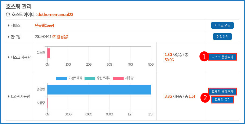Screen dimensions: 245x124
Task: Open 트래픽 용량추가 option
Action: click(x=222, y=92)
